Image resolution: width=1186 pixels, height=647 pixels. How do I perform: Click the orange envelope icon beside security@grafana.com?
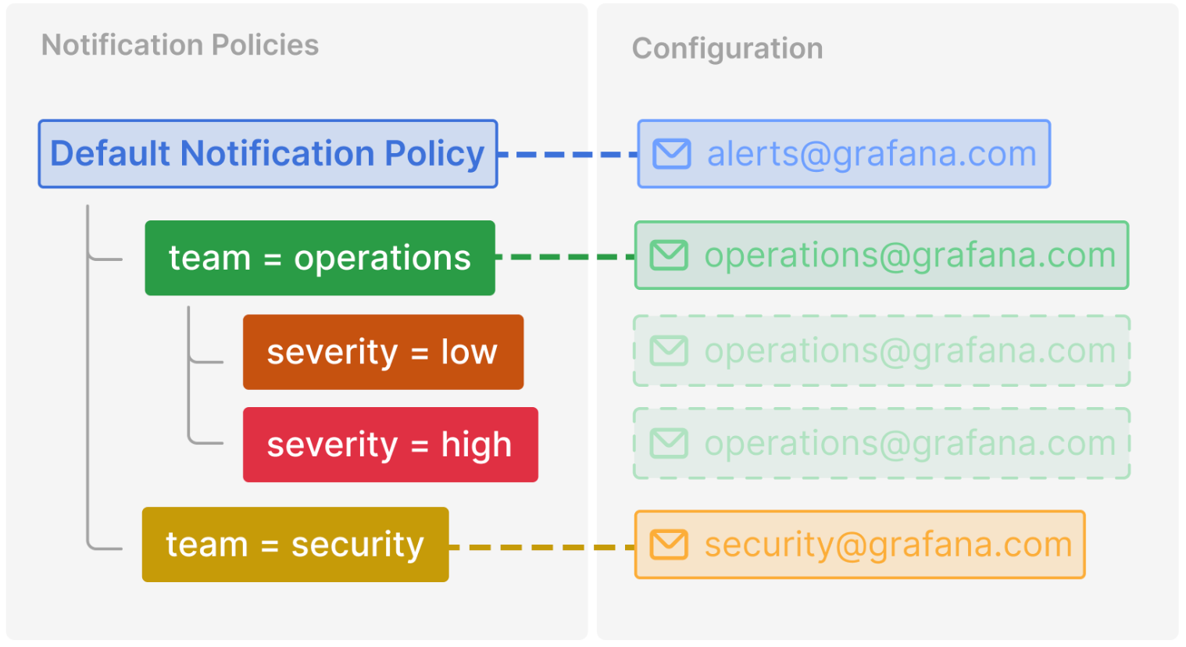(x=669, y=545)
